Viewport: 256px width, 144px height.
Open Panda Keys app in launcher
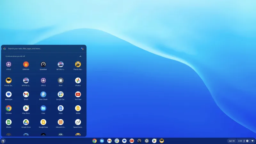tap(78, 64)
